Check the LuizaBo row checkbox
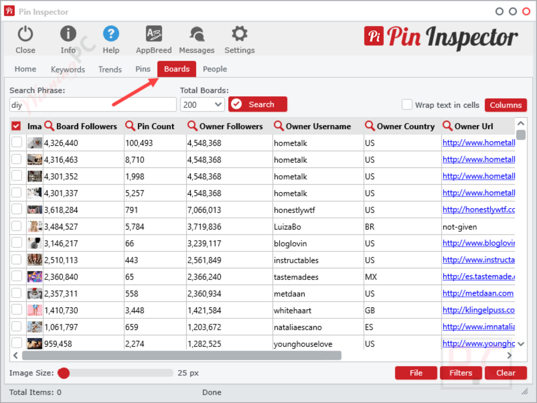Viewport: 537px width, 403px height. tap(17, 226)
